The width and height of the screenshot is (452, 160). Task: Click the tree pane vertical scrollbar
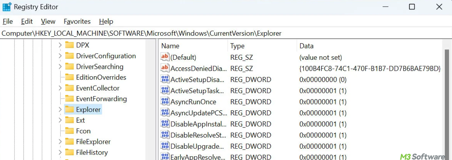point(151,100)
